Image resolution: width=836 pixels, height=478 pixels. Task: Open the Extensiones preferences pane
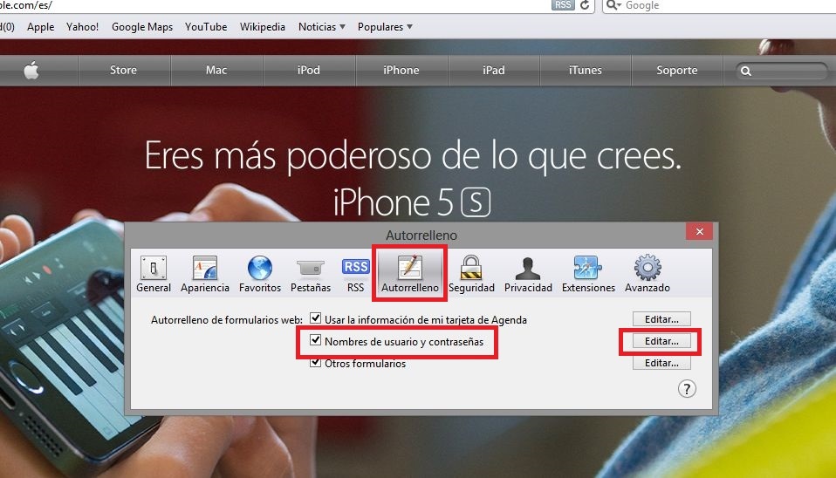588,274
